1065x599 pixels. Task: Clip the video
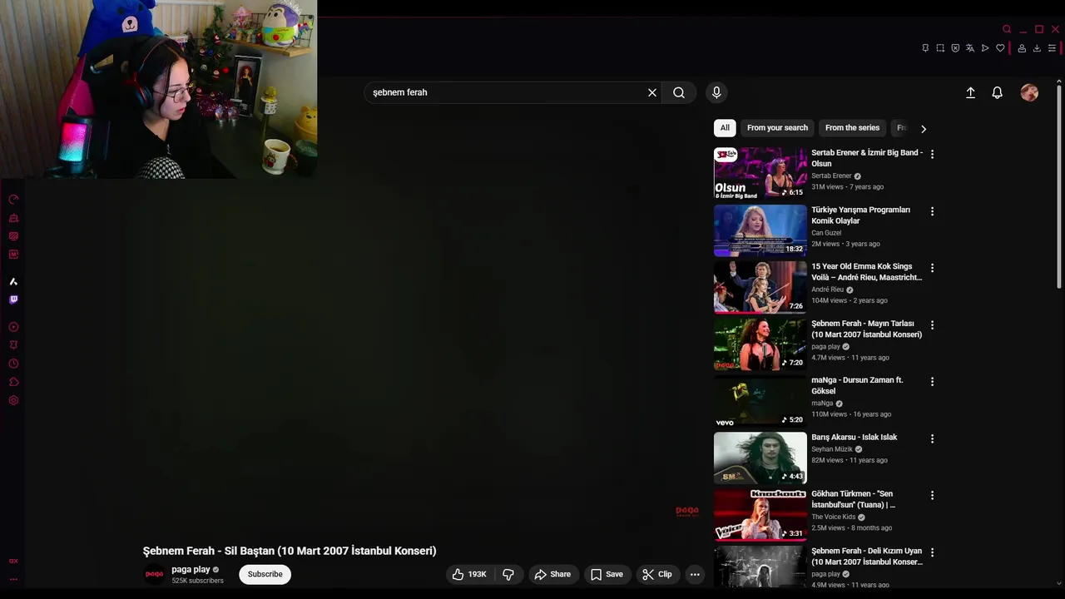pyautogui.click(x=657, y=574)
